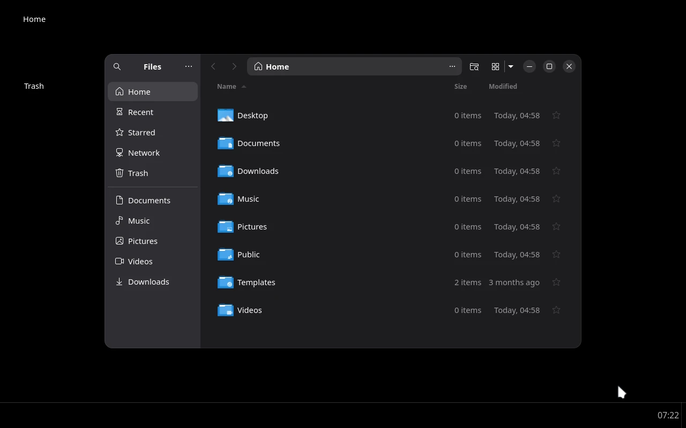Open the sidebar three-dot main menu
686x428 pixels.
pyautogui.click(x=189, y=66)
